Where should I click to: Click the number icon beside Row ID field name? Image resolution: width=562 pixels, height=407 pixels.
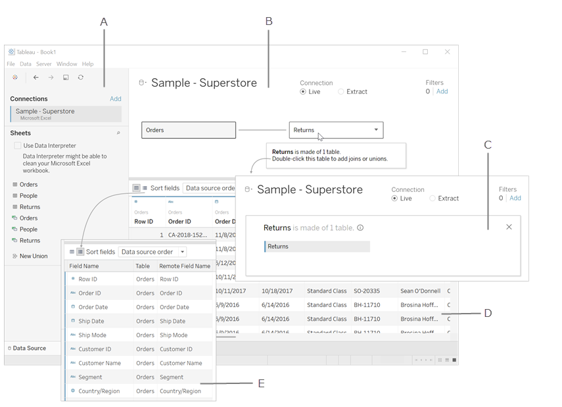[x=73, y=278]
